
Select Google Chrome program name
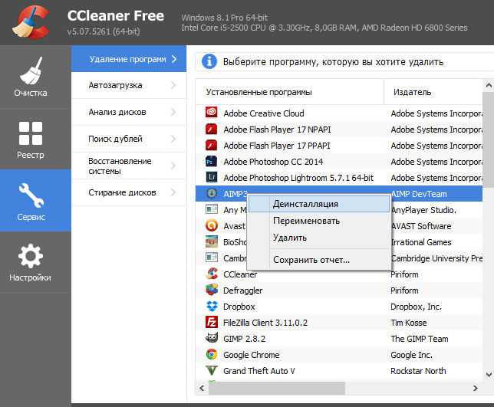251,355
